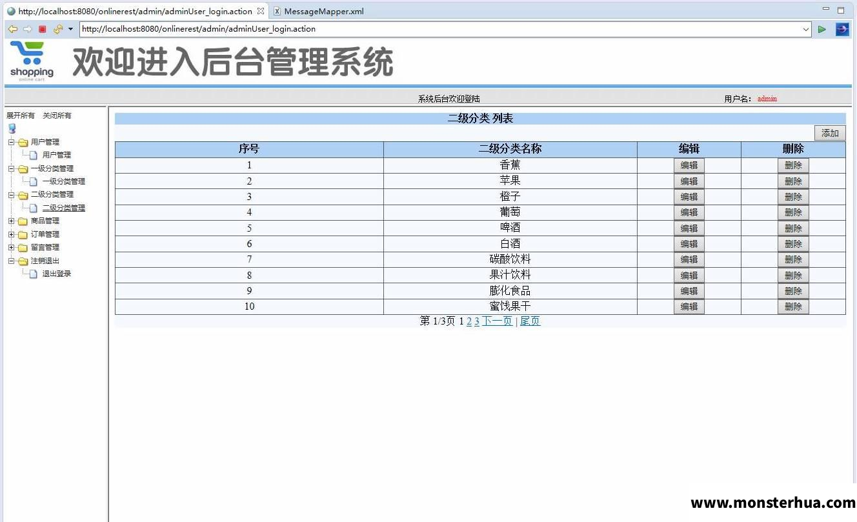Click the 尾页 last page link
857x522 pixels.
click(x=530, y=321)
